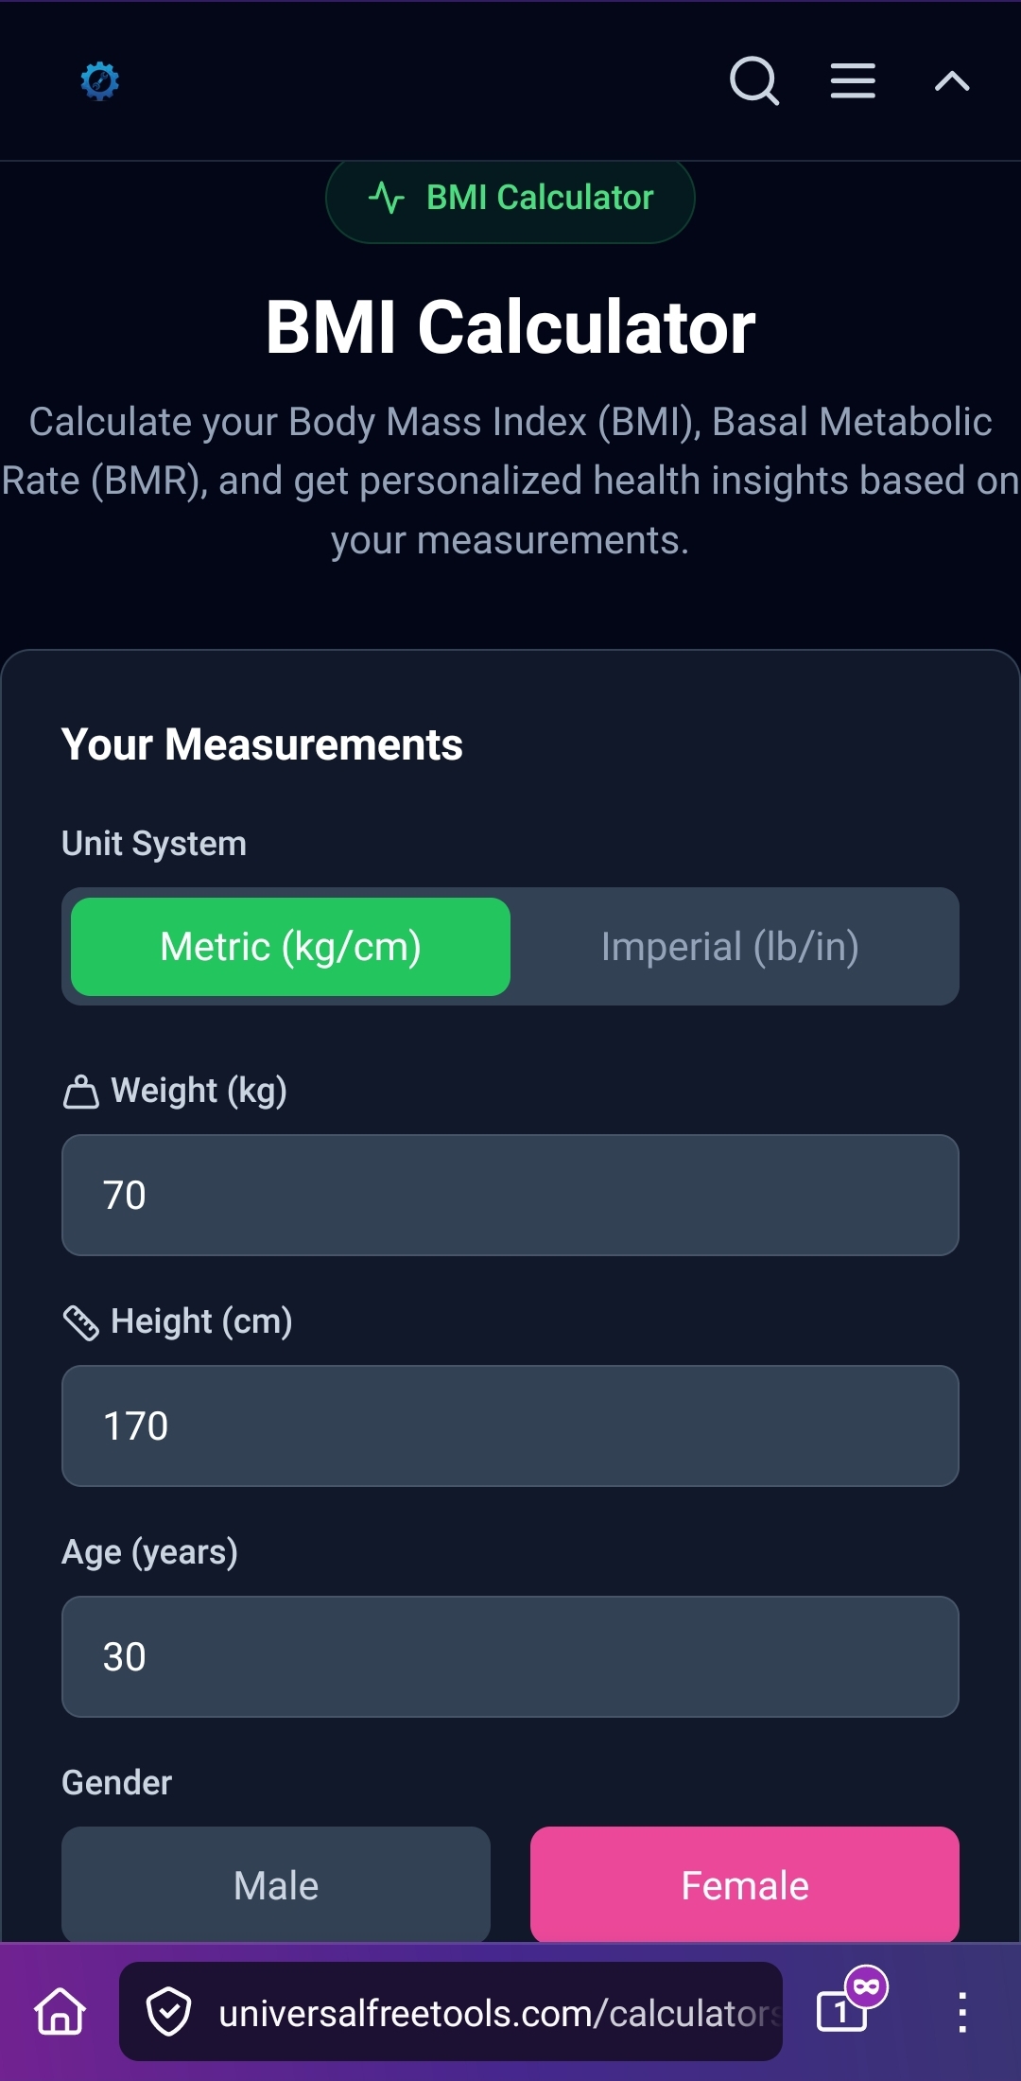This screenshot has height=2081, width=1021.
Task: Click the settings gear icon
Action: click(100, 81)
